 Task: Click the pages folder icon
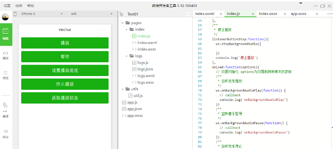click(128, 23)
